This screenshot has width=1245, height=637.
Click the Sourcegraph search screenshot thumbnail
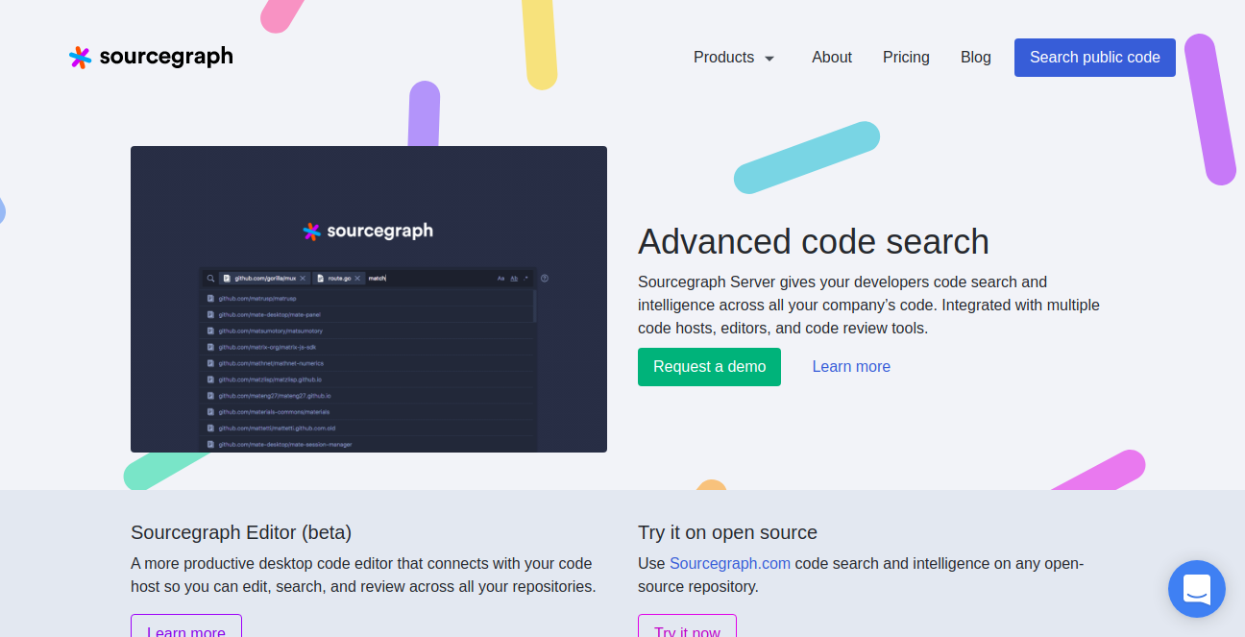click(369, 299)
